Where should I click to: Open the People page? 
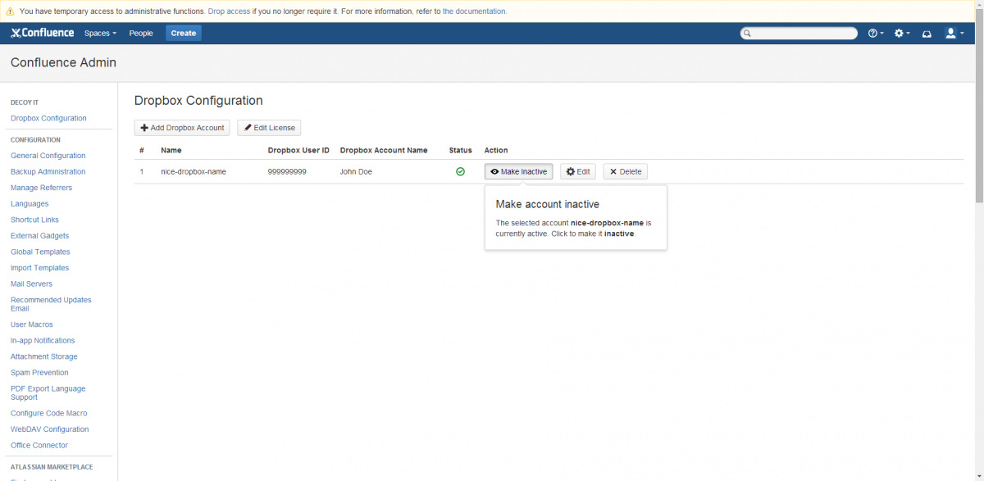[141, 34]
